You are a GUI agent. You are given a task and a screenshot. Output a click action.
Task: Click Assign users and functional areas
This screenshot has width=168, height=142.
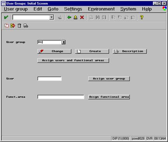[73, 61]
